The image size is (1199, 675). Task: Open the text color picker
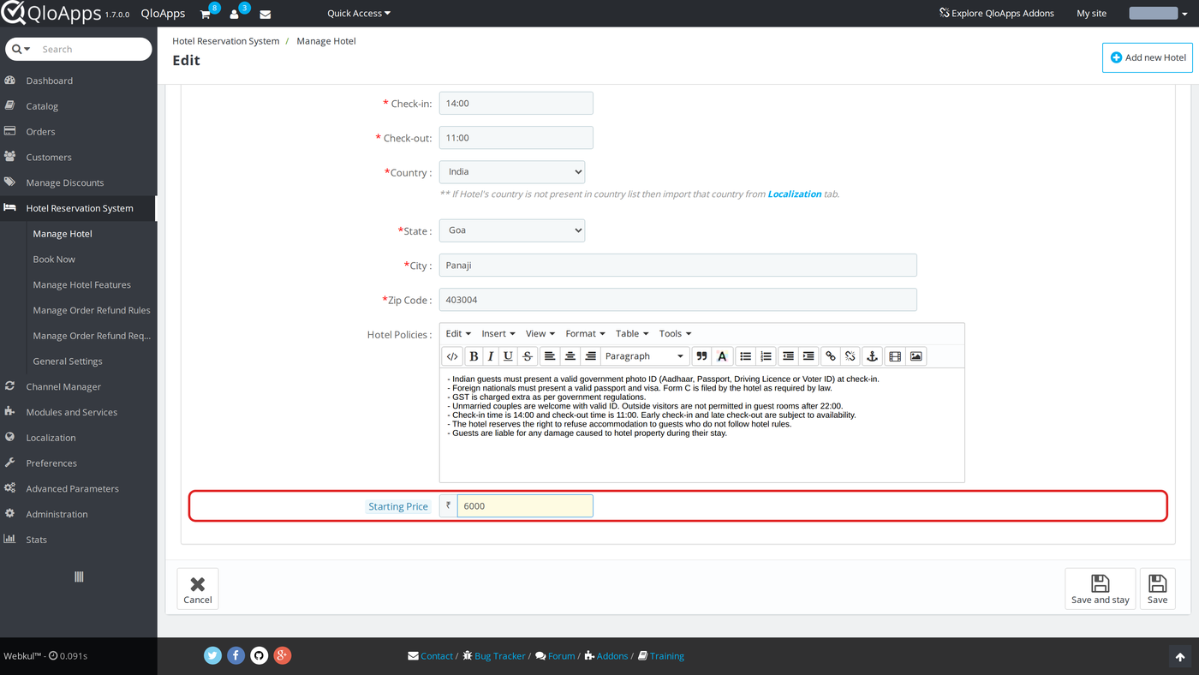pos(722,356)
